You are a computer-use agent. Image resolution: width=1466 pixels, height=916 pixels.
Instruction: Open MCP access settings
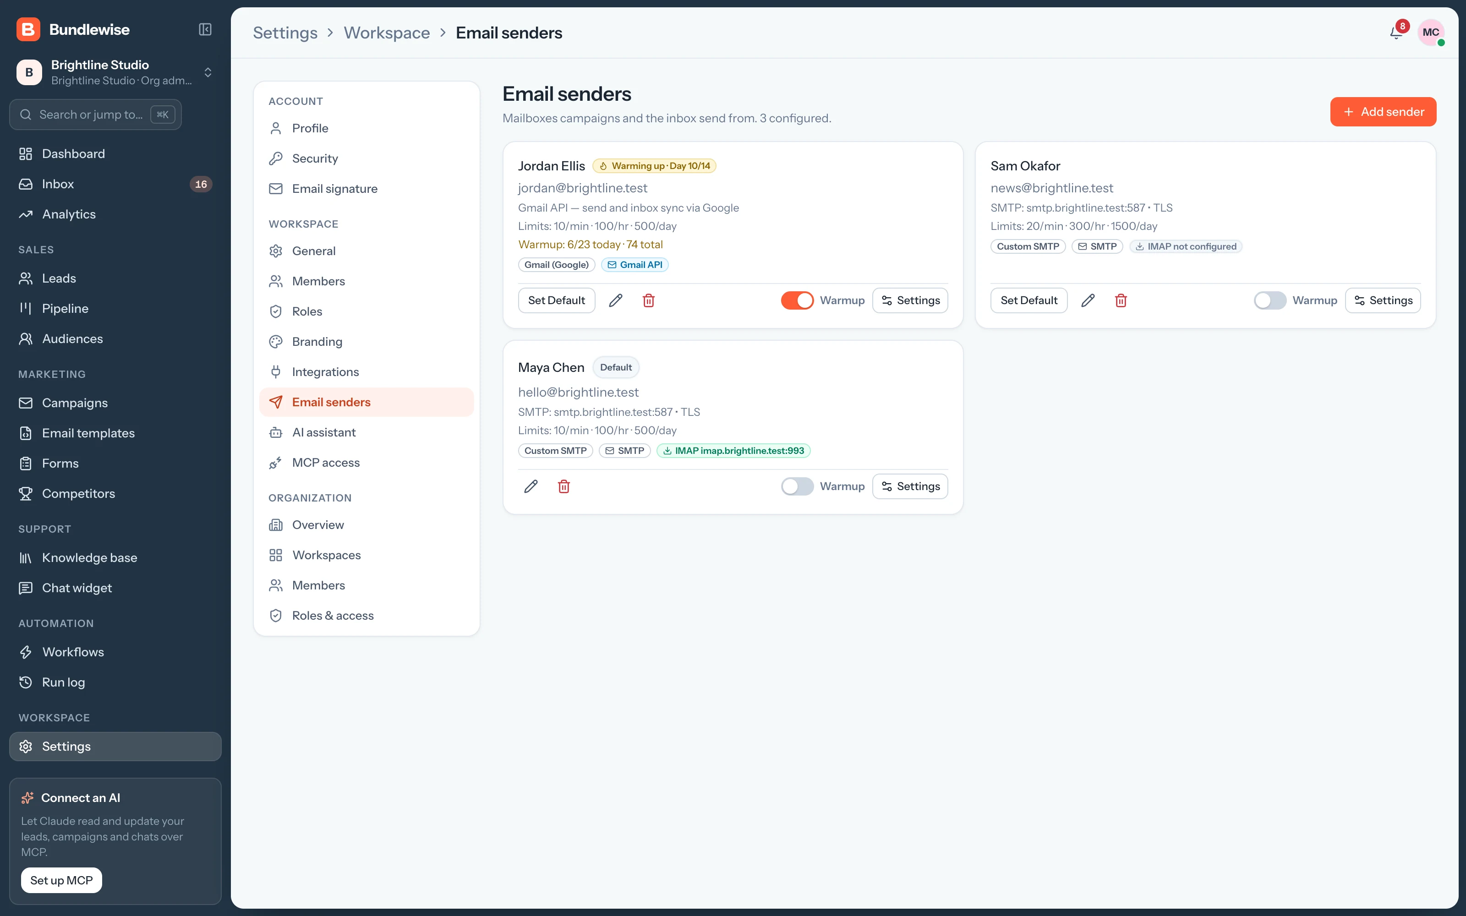366,463
